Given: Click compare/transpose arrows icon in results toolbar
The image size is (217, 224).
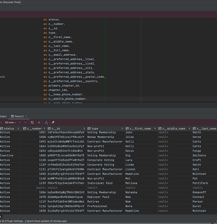Looking at the screenshot, I should (46, 122).
